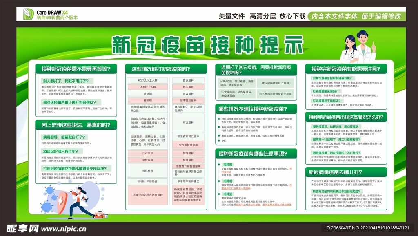
Task: Click heading "哪些情况不建议接种新冠疫苗?"
Action: (x=256, y=109)
